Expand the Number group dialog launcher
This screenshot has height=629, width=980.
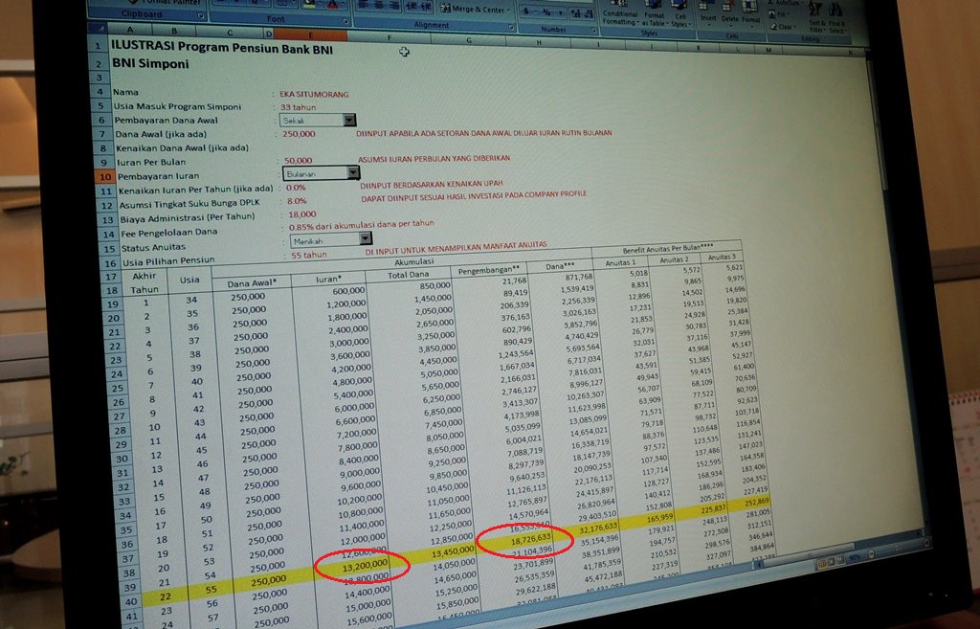pos(592,28)
